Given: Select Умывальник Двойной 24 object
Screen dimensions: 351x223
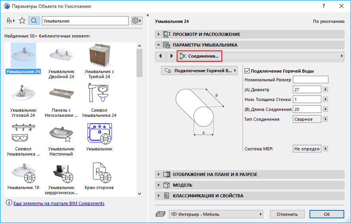Looking at the screenshot, I should point(61,62).
